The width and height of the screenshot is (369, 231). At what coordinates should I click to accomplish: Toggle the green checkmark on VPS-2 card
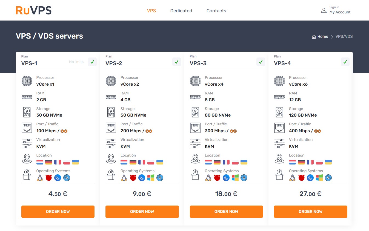pos(176,62)
